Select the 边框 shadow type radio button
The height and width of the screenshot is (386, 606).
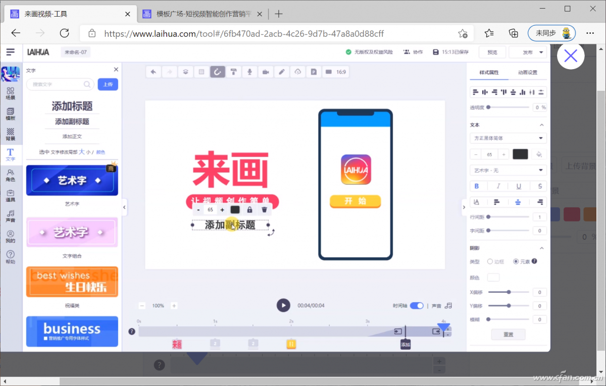click(490, 261)
